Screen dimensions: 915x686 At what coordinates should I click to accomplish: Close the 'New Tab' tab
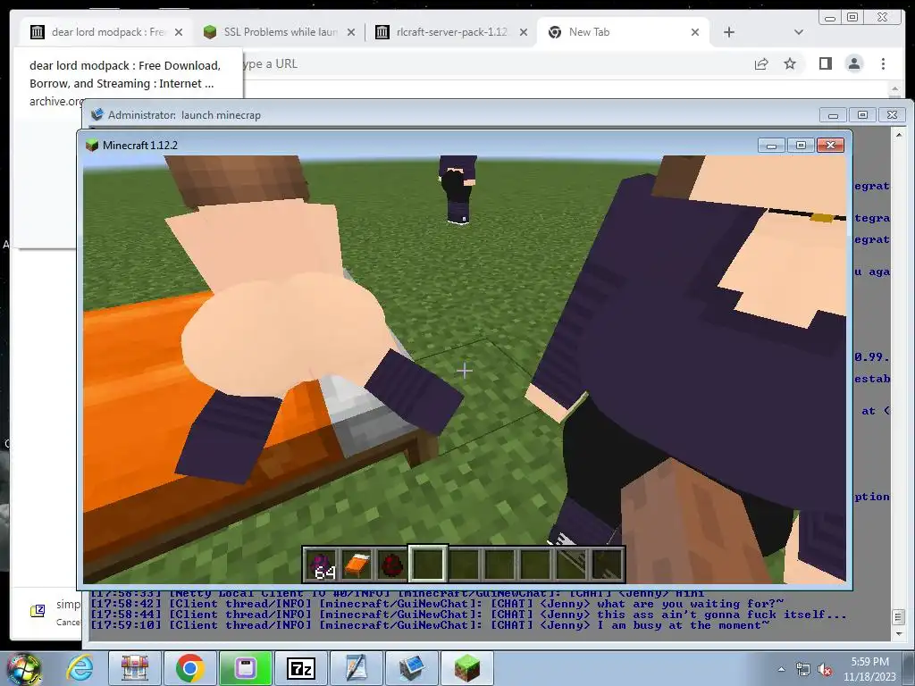(695, 32)
